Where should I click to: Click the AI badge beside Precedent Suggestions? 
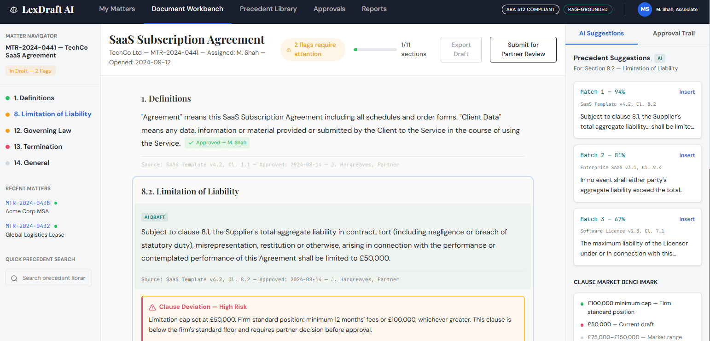click(x=660, y=58)
